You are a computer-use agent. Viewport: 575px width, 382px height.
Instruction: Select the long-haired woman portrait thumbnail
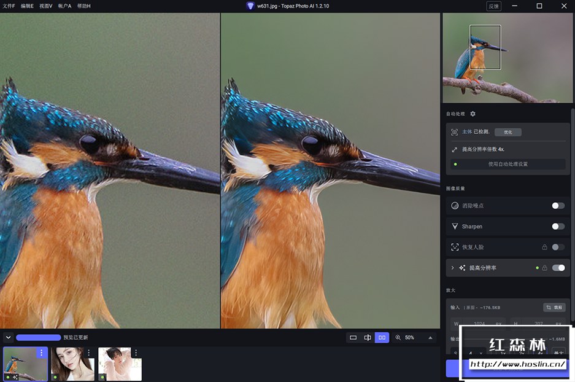(x=72, y=364)
